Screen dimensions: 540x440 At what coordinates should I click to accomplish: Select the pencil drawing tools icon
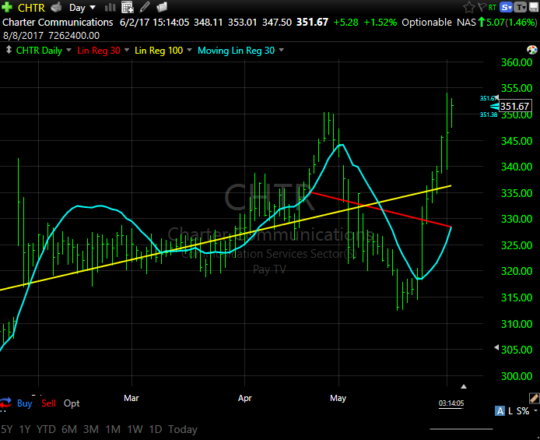point(145,7)
